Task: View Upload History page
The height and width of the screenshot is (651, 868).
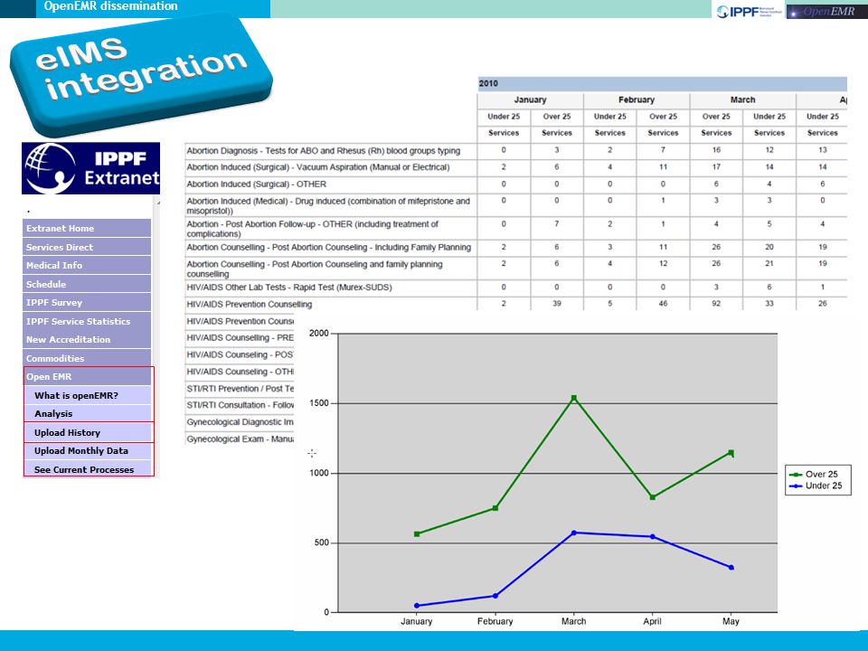Action: 88,432
